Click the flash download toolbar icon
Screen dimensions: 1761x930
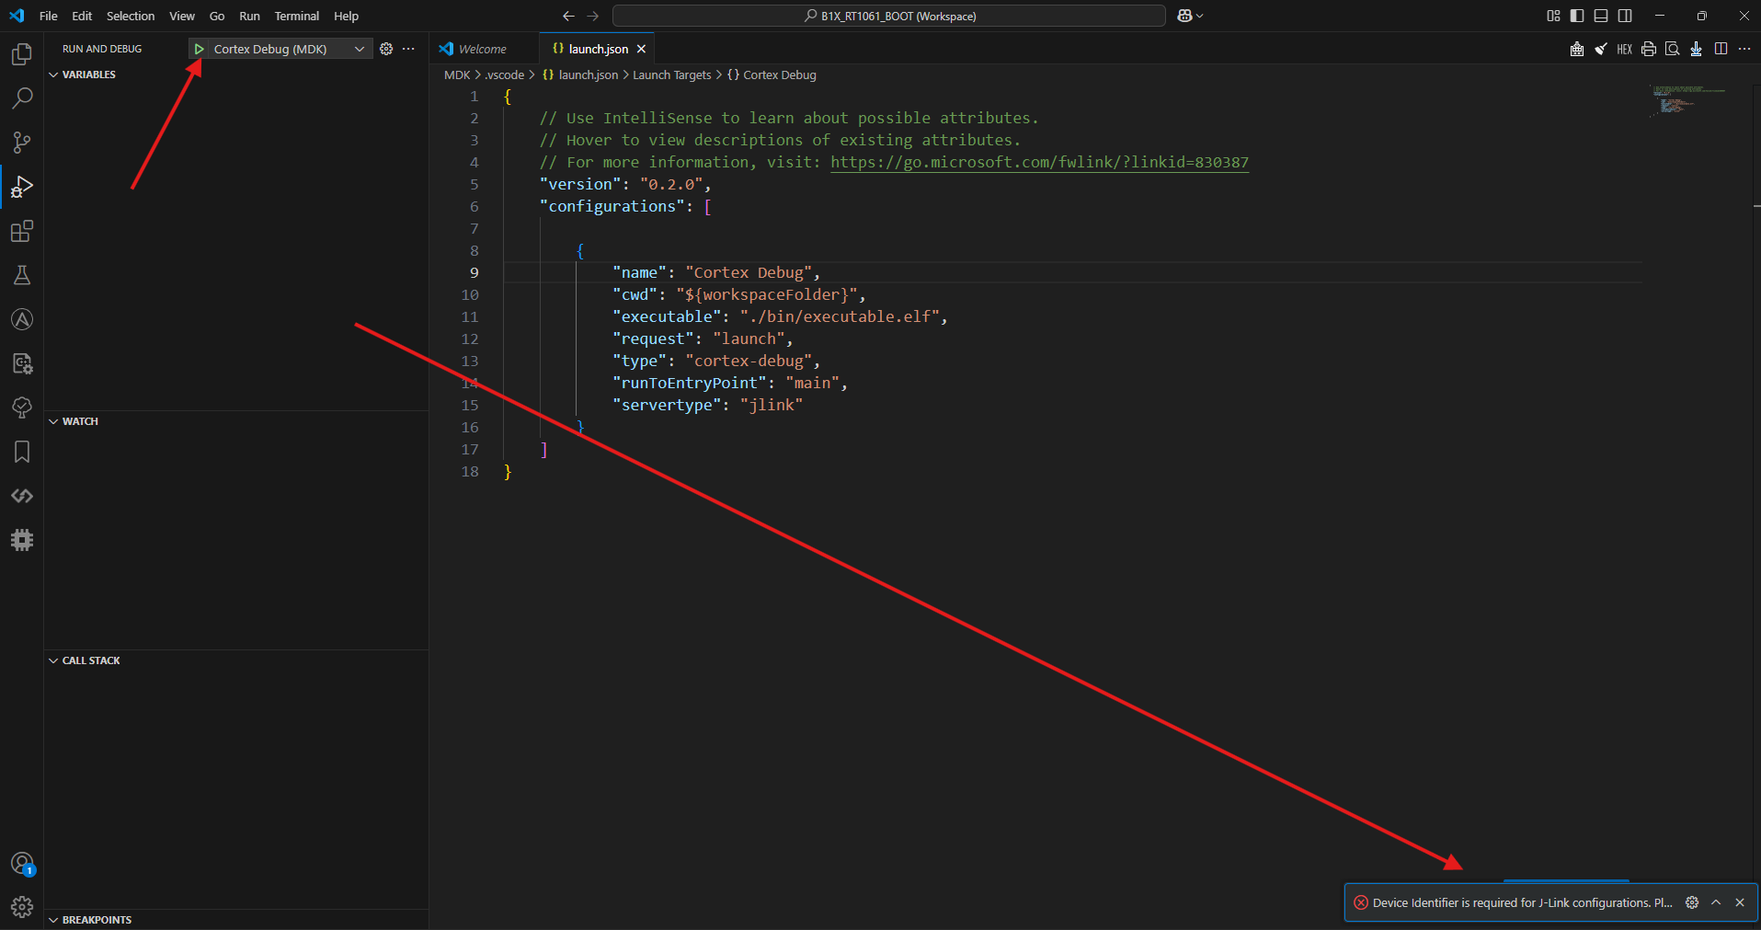coord(1696,49)
